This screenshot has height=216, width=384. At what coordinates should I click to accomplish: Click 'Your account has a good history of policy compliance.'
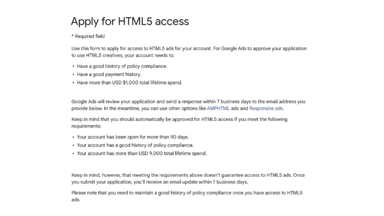click(x=135, y=145)
